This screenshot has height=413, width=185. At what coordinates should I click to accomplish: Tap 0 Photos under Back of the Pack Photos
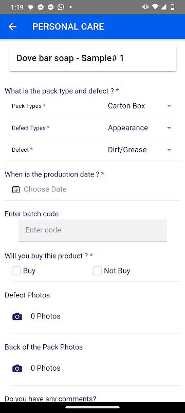(x=46, y=368)
